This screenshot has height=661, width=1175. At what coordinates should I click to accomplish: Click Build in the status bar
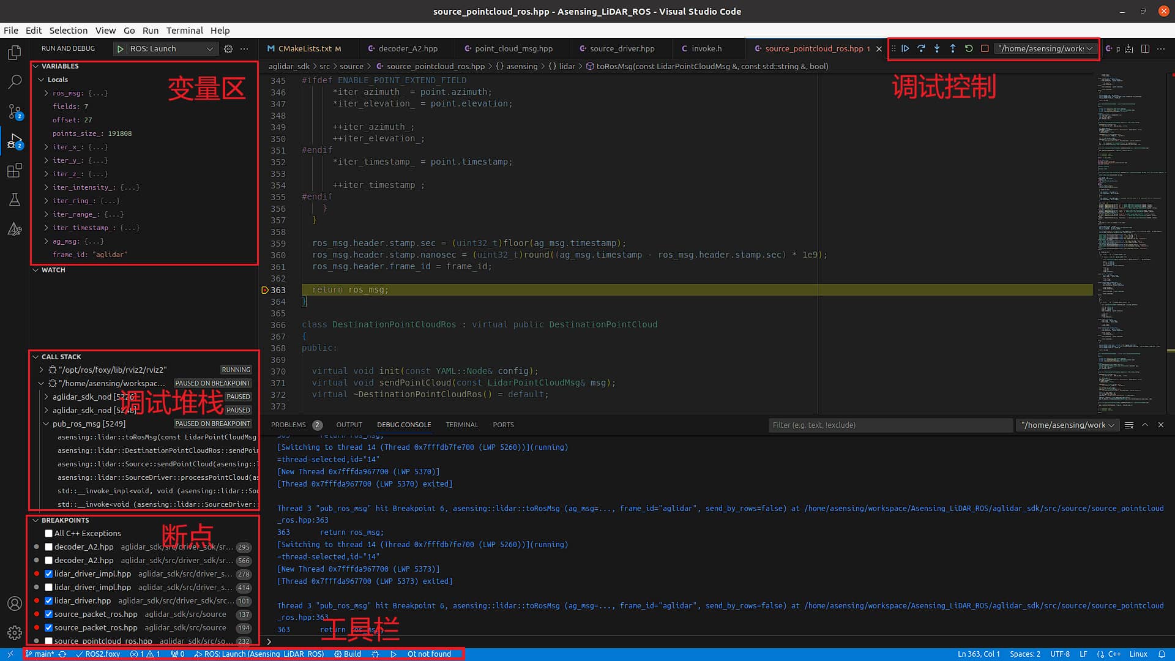(348, 654)
